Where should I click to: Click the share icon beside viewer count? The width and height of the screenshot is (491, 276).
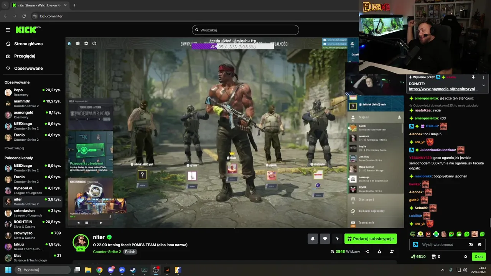click(x=367, y=251)
